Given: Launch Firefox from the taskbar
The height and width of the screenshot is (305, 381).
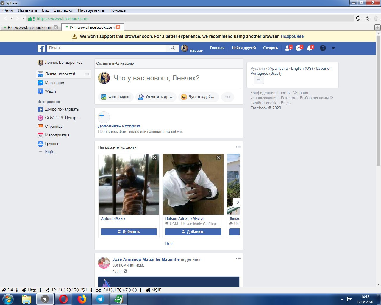Looking at the screenshot, I should pos(82,299).
